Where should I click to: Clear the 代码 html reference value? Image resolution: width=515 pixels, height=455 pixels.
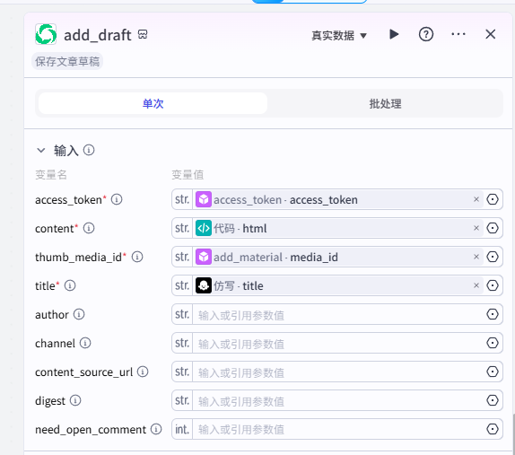coord(476,228)
